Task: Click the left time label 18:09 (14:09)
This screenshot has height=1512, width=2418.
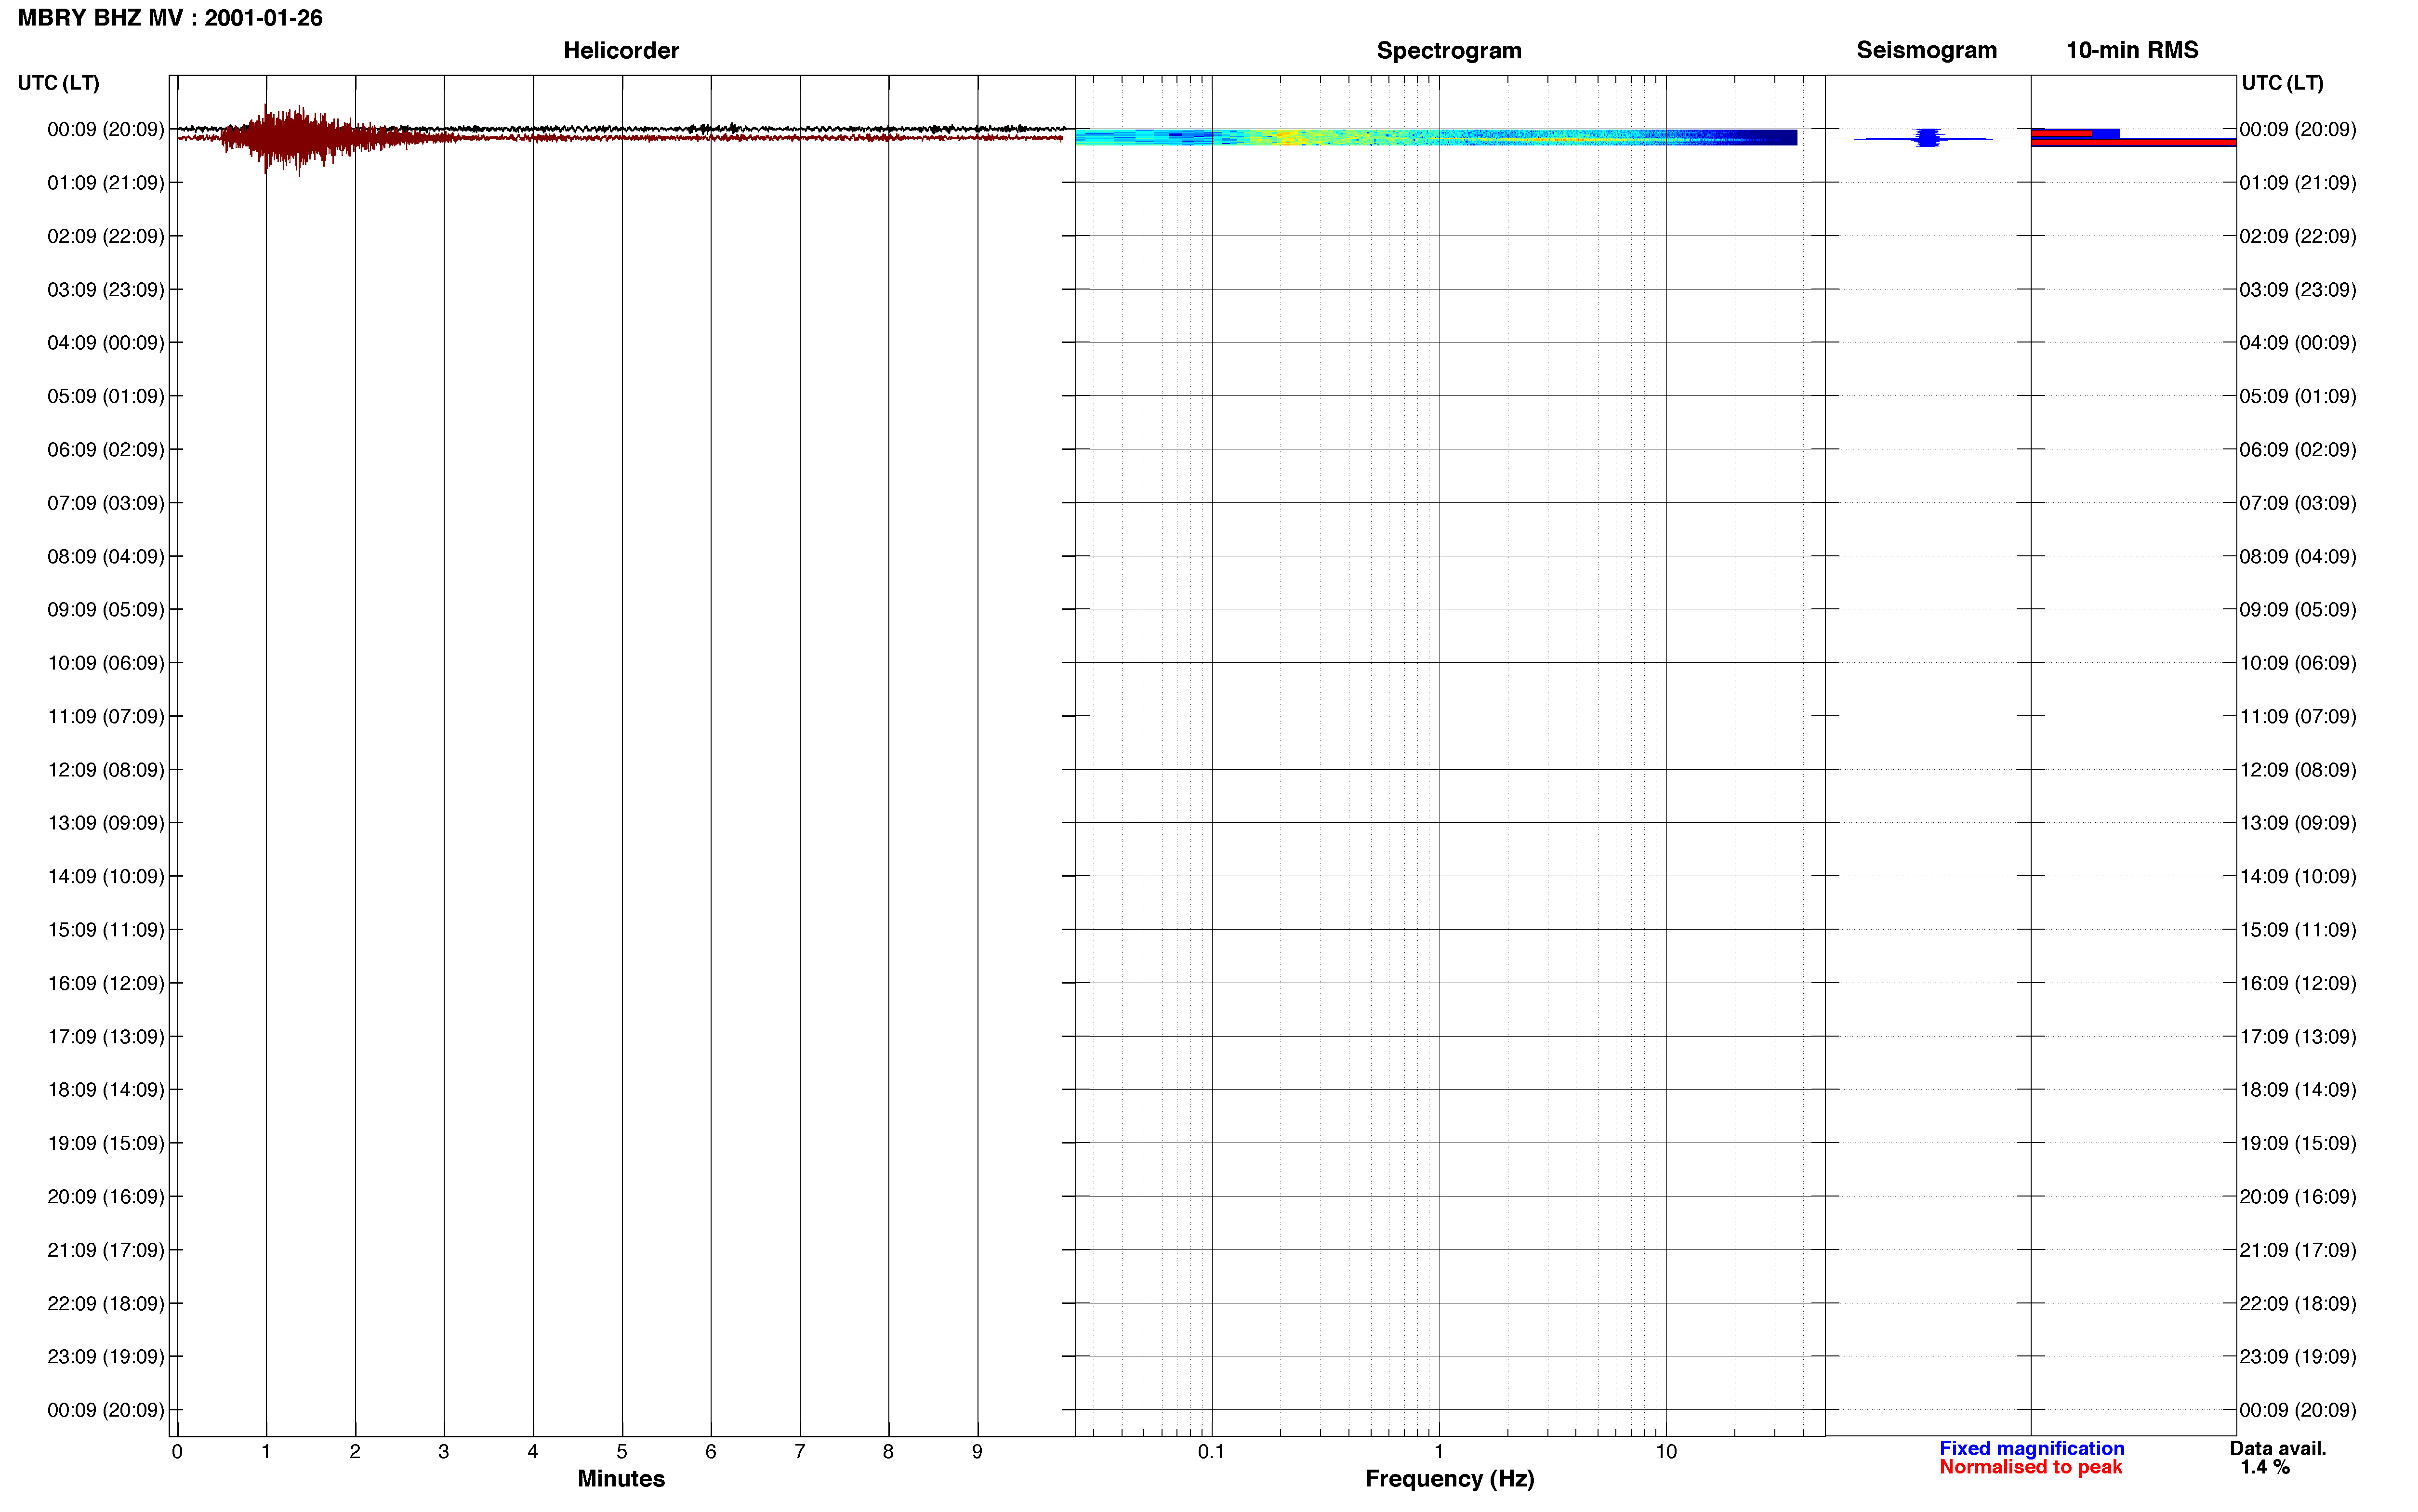Action: (105, 1090)
